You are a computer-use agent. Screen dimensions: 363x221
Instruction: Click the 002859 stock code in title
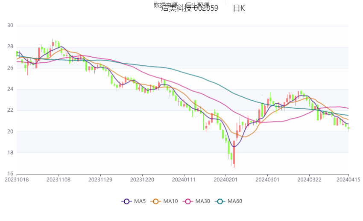coord(206,9)
